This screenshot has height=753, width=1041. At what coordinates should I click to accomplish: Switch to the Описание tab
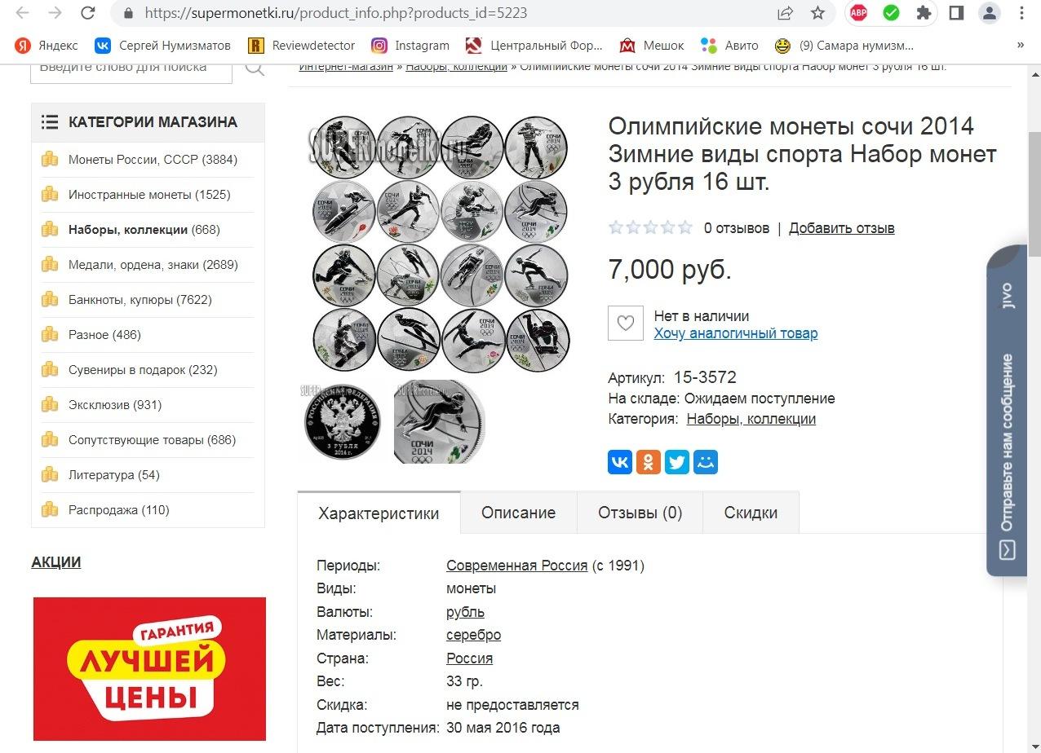point(518,513)
